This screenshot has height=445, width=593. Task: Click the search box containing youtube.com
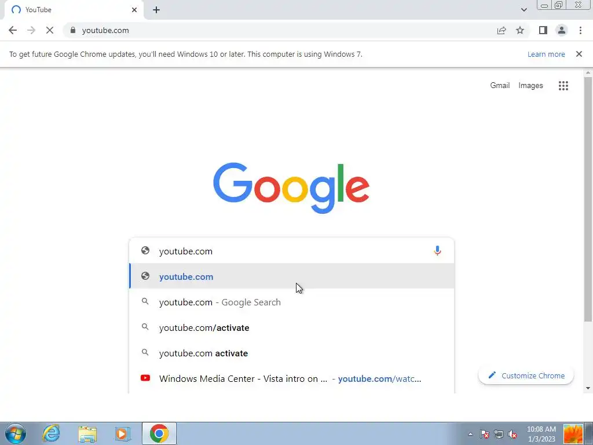coord(291,251)
